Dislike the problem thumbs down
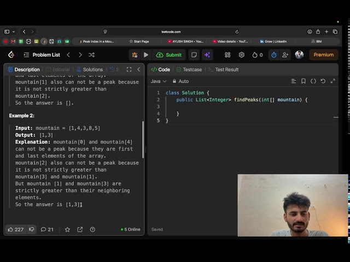 (32, 229)
